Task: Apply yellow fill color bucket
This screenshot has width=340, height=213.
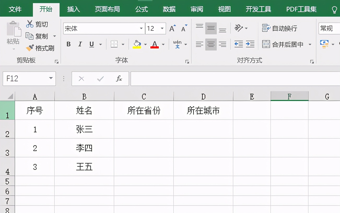Action: coord(137,44)
